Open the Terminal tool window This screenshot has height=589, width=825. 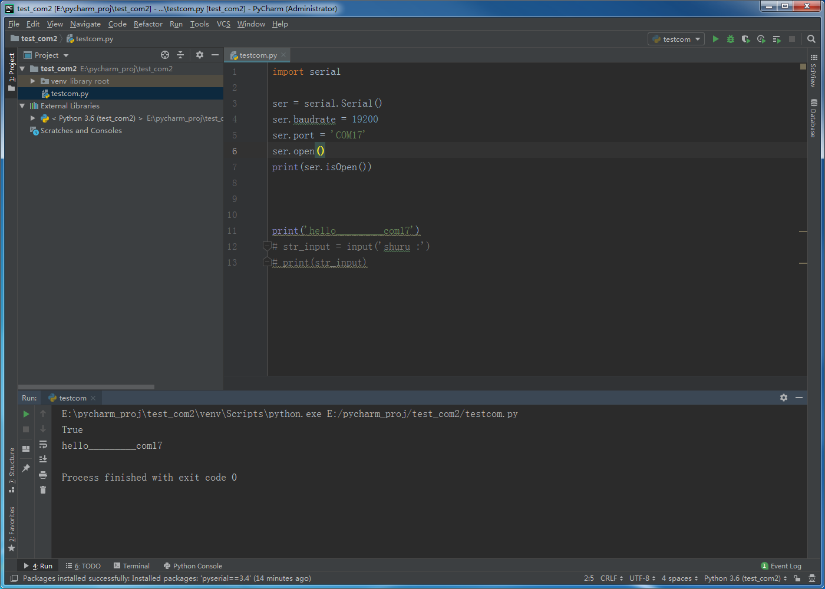131,566
